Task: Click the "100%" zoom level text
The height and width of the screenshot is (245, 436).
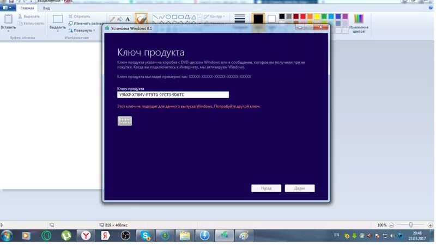Action: click(x=382, y=225)
